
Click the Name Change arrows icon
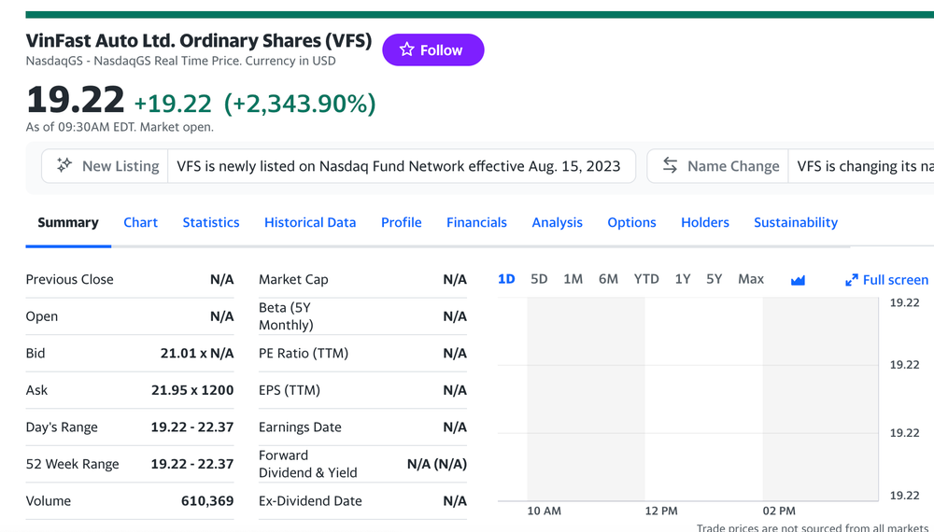point(670,165)
